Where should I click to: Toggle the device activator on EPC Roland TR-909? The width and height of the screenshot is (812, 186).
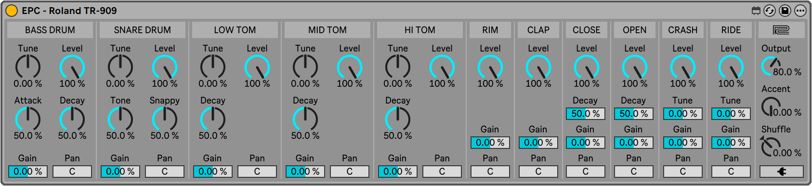click(x=11, y=11)
